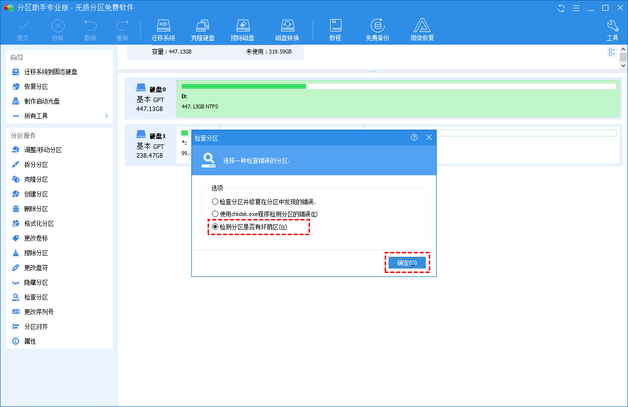Image resolution: width=628 pixels, height=407 pixels.
Task: Confirm with the 确定(O) button
Action: (407, 263)
